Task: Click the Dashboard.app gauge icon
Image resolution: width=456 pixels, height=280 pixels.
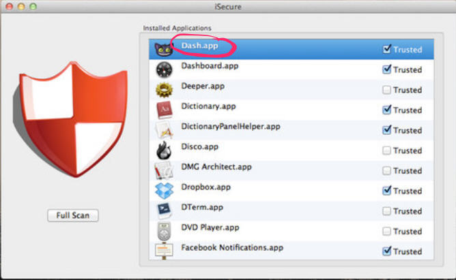Action: click(x=164, y=69)
